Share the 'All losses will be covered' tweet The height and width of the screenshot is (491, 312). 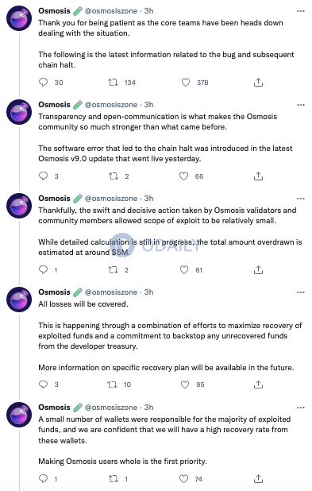[x=258, y=385]
